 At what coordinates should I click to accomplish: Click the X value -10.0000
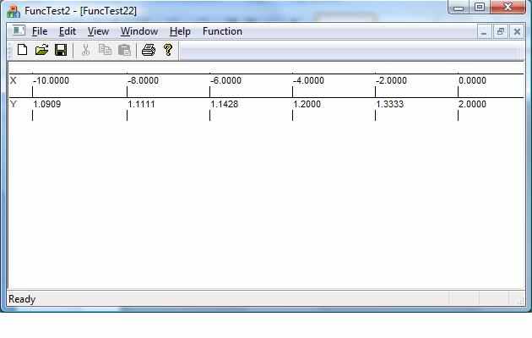(51, 81)
